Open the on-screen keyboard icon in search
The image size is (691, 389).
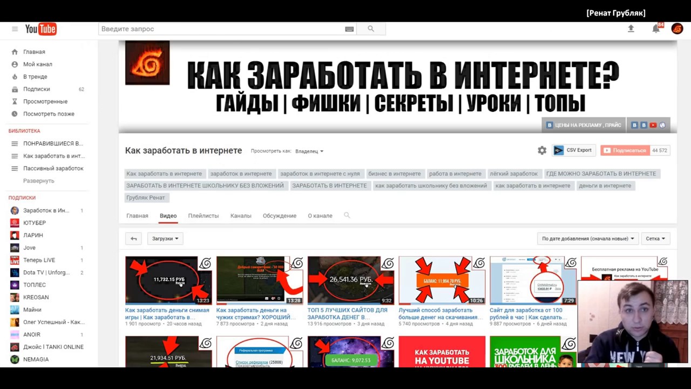tap(349, 29)
